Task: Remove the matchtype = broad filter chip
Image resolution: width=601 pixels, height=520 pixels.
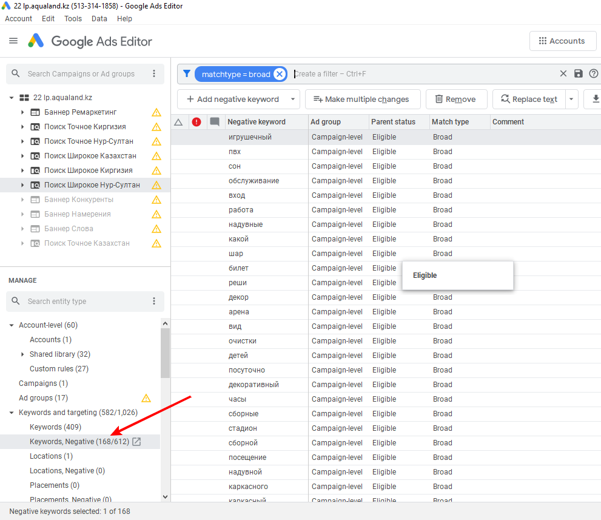Action: pyautogui.click(x=280, y=74)
